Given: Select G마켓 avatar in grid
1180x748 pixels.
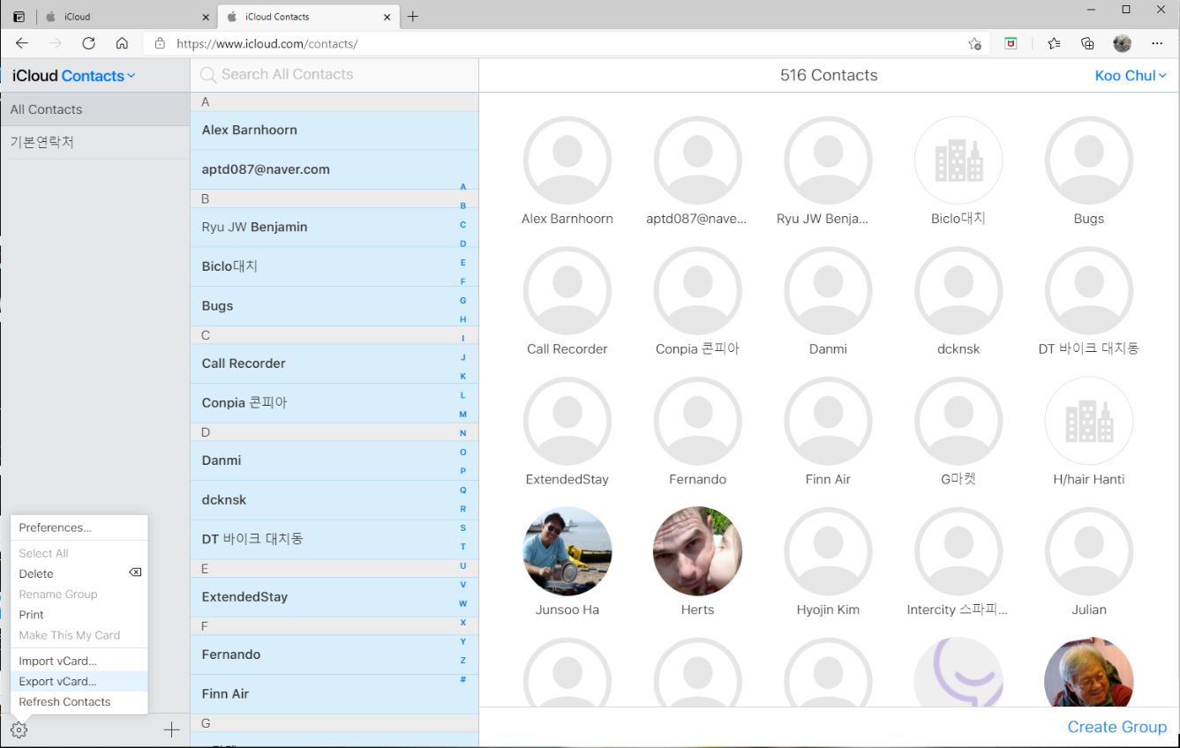Looking at the screenshot, I should tap(958, 422).
